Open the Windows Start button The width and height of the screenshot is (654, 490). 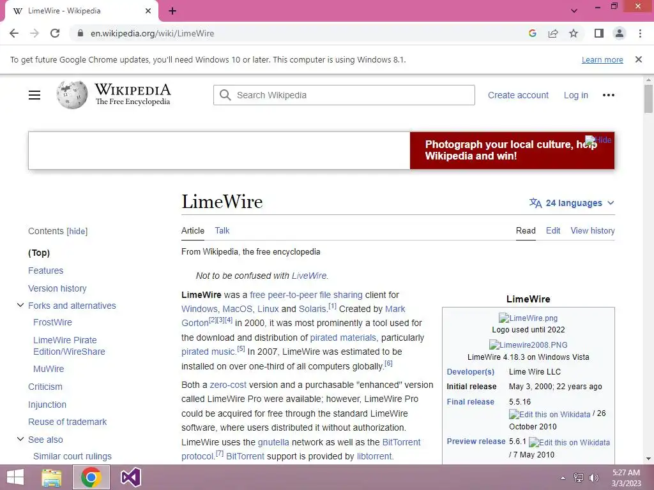click(x=15, y=477)
